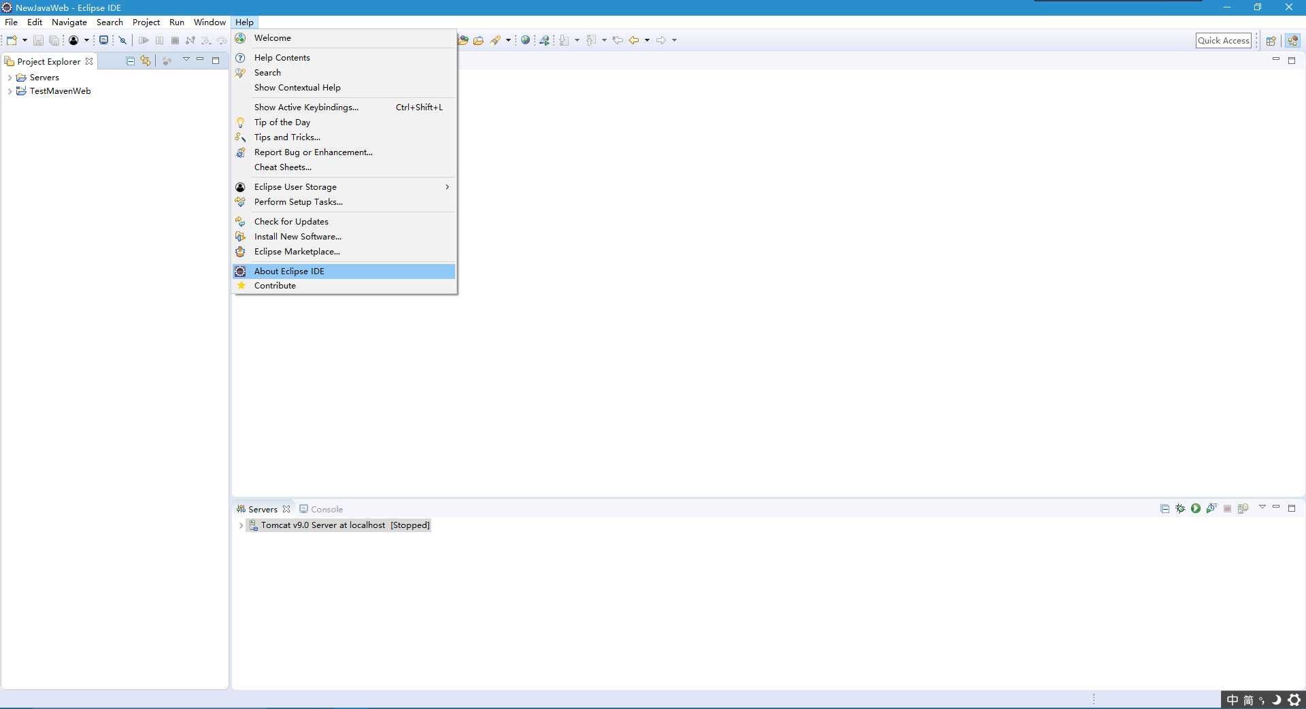Open Back navigation history dropdown arrow

(647, 40)
